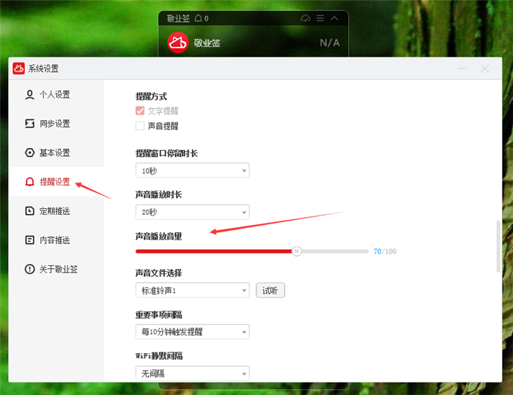Open the hamburger menu in 敬业签 widget
The width and height of the screenshot is (513, 395).
[320, 18]
